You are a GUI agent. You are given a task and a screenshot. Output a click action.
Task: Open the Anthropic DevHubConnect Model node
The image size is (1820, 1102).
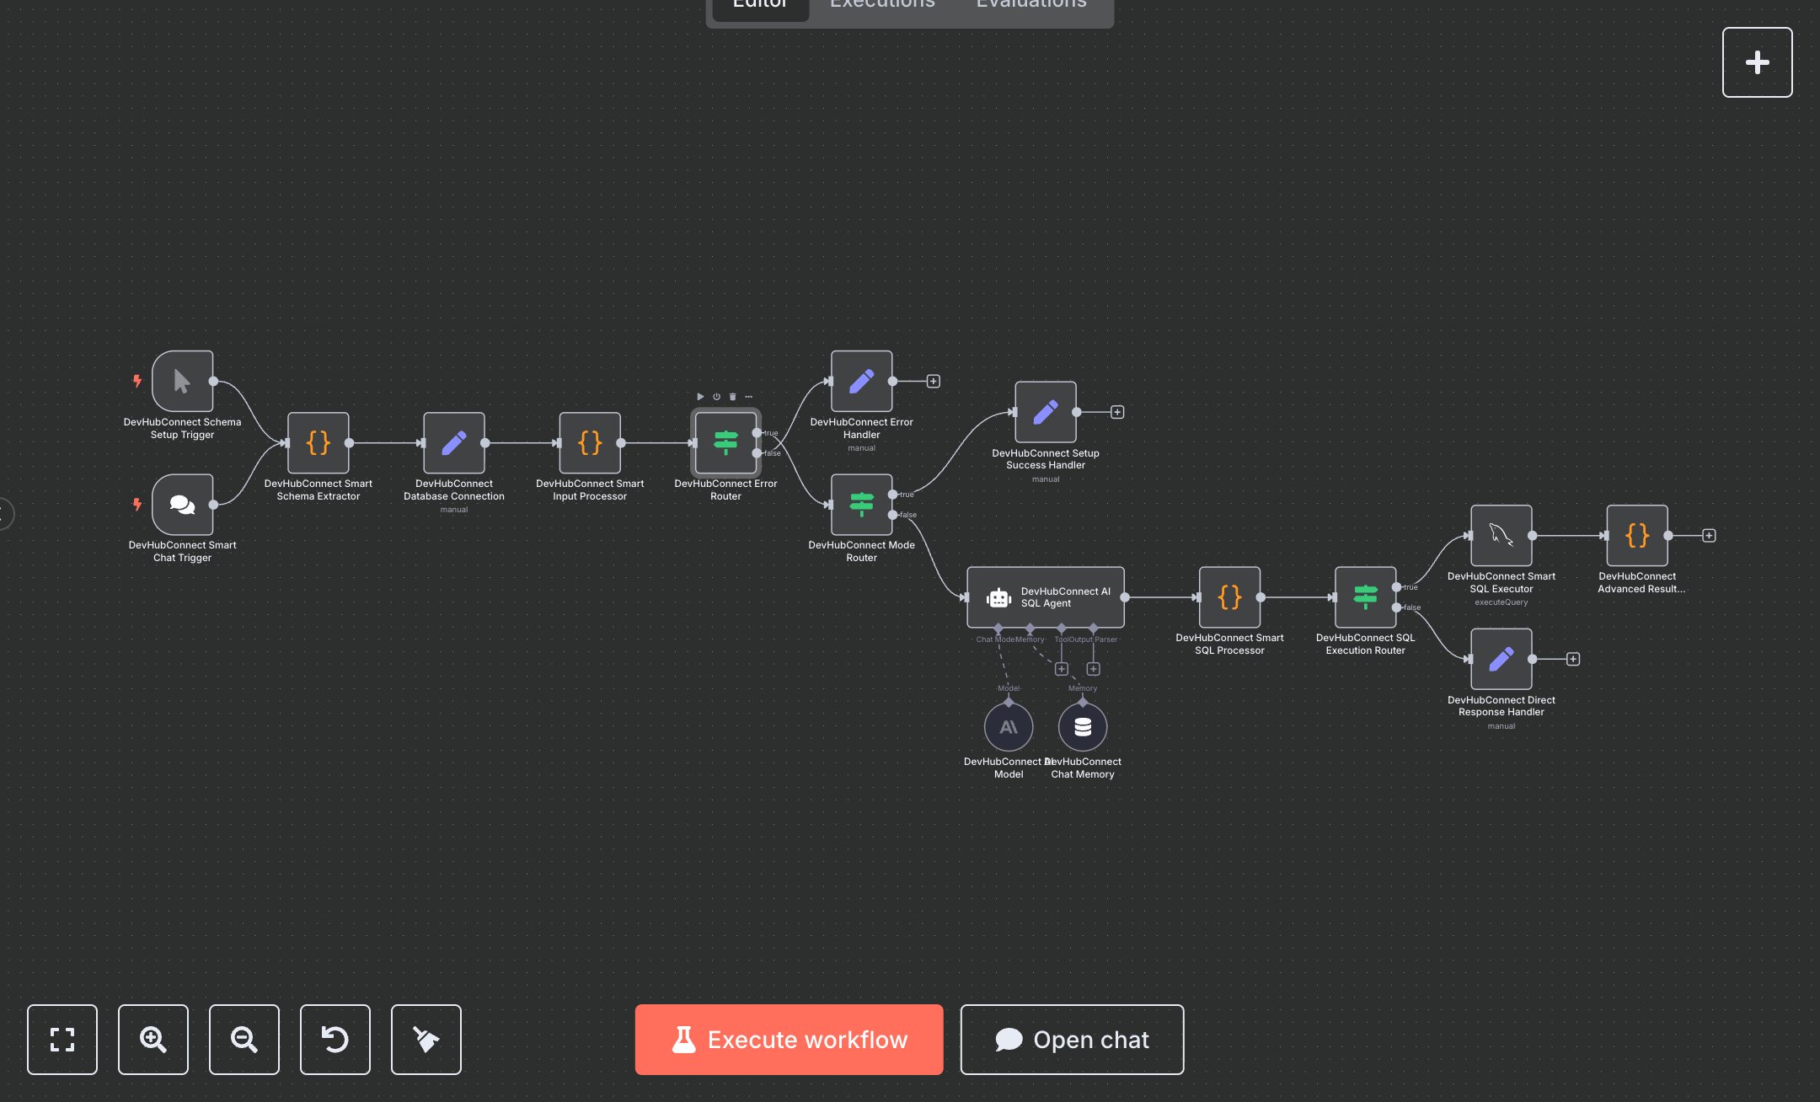(x=1008, y=726)
